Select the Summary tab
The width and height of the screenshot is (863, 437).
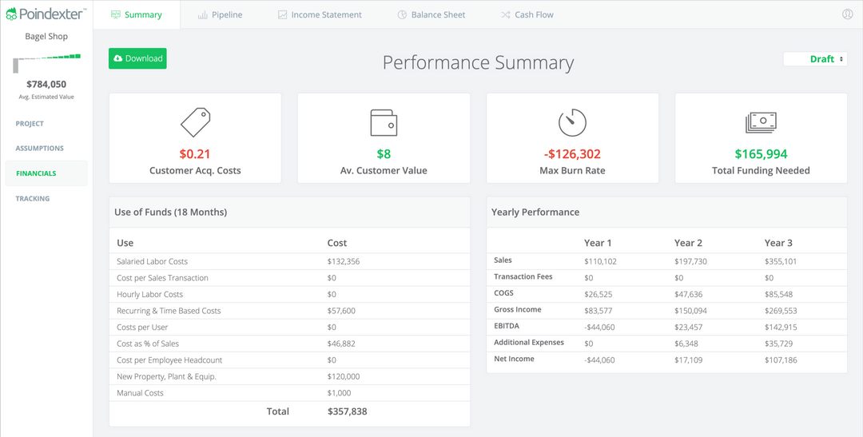point(137,14)
